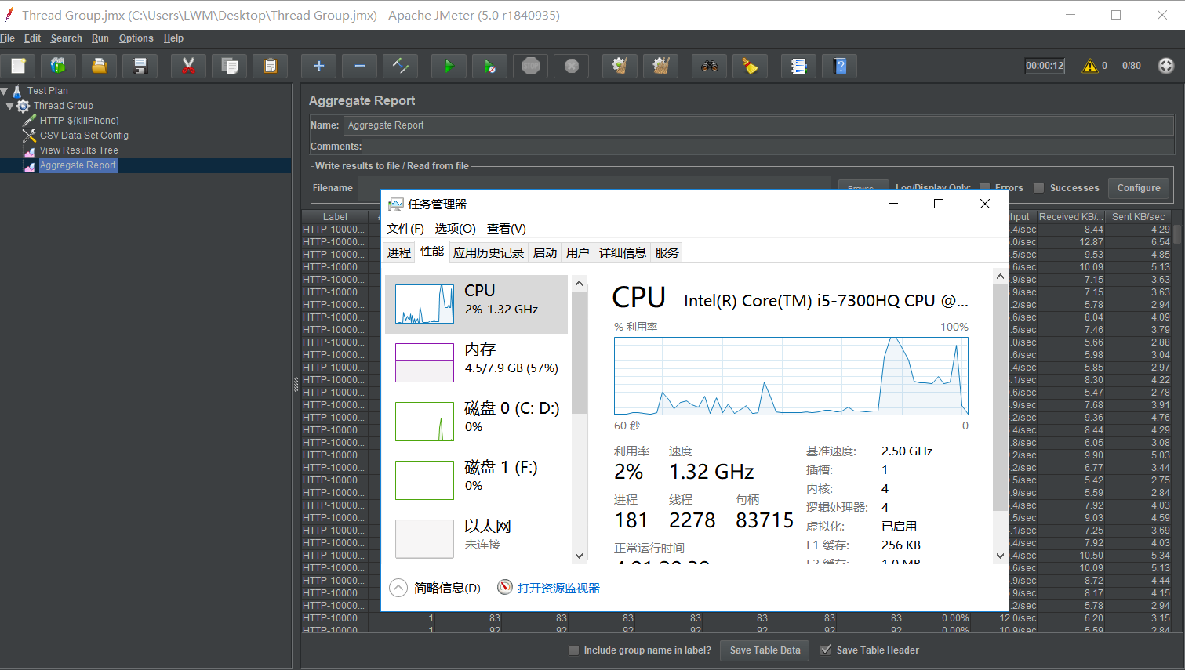Collapse the Test Plan tree node

(5, 91)
